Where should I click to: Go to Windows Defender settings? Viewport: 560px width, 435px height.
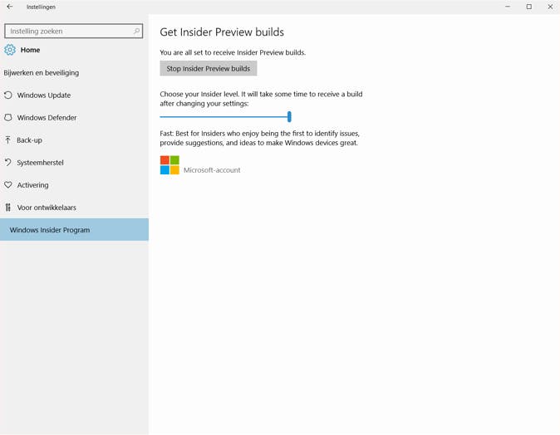coord(47,118)
